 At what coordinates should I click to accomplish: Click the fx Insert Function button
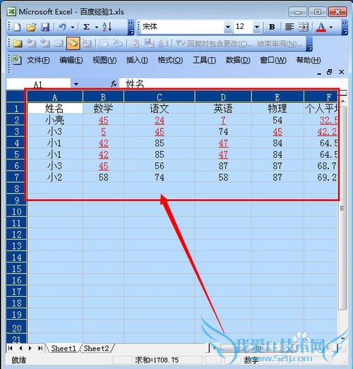point(114,83)
